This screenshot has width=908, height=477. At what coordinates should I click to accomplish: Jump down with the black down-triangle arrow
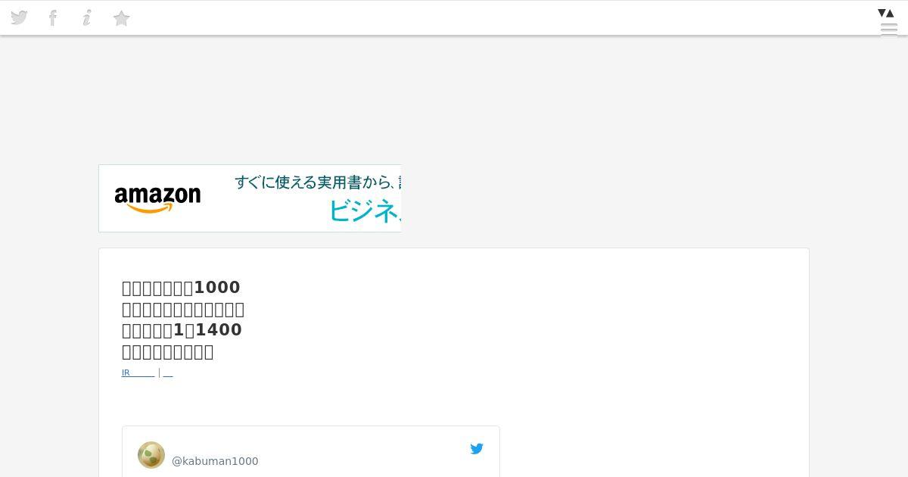point(882,13)
